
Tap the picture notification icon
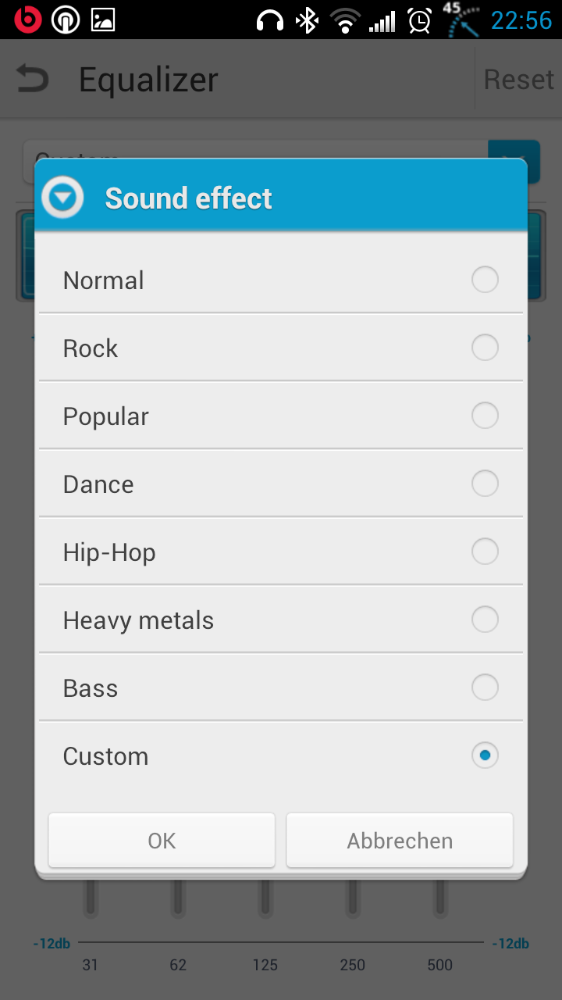click(x=103, y=20)
